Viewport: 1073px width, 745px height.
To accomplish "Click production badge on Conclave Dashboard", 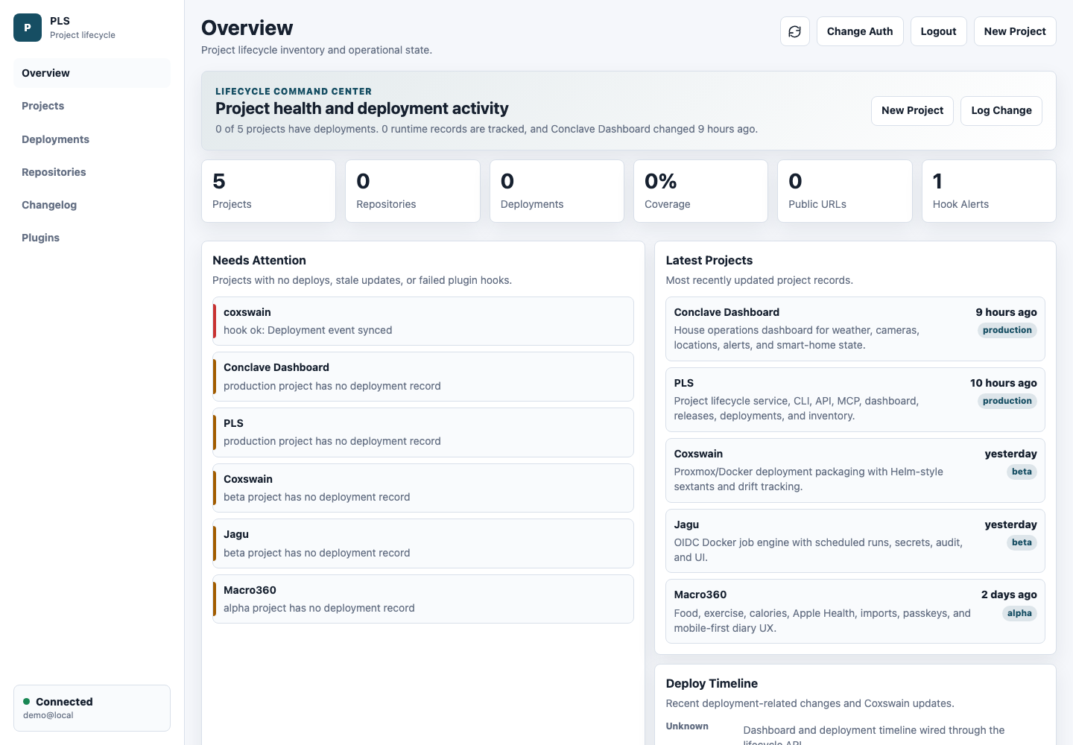I will point(1007,330).
